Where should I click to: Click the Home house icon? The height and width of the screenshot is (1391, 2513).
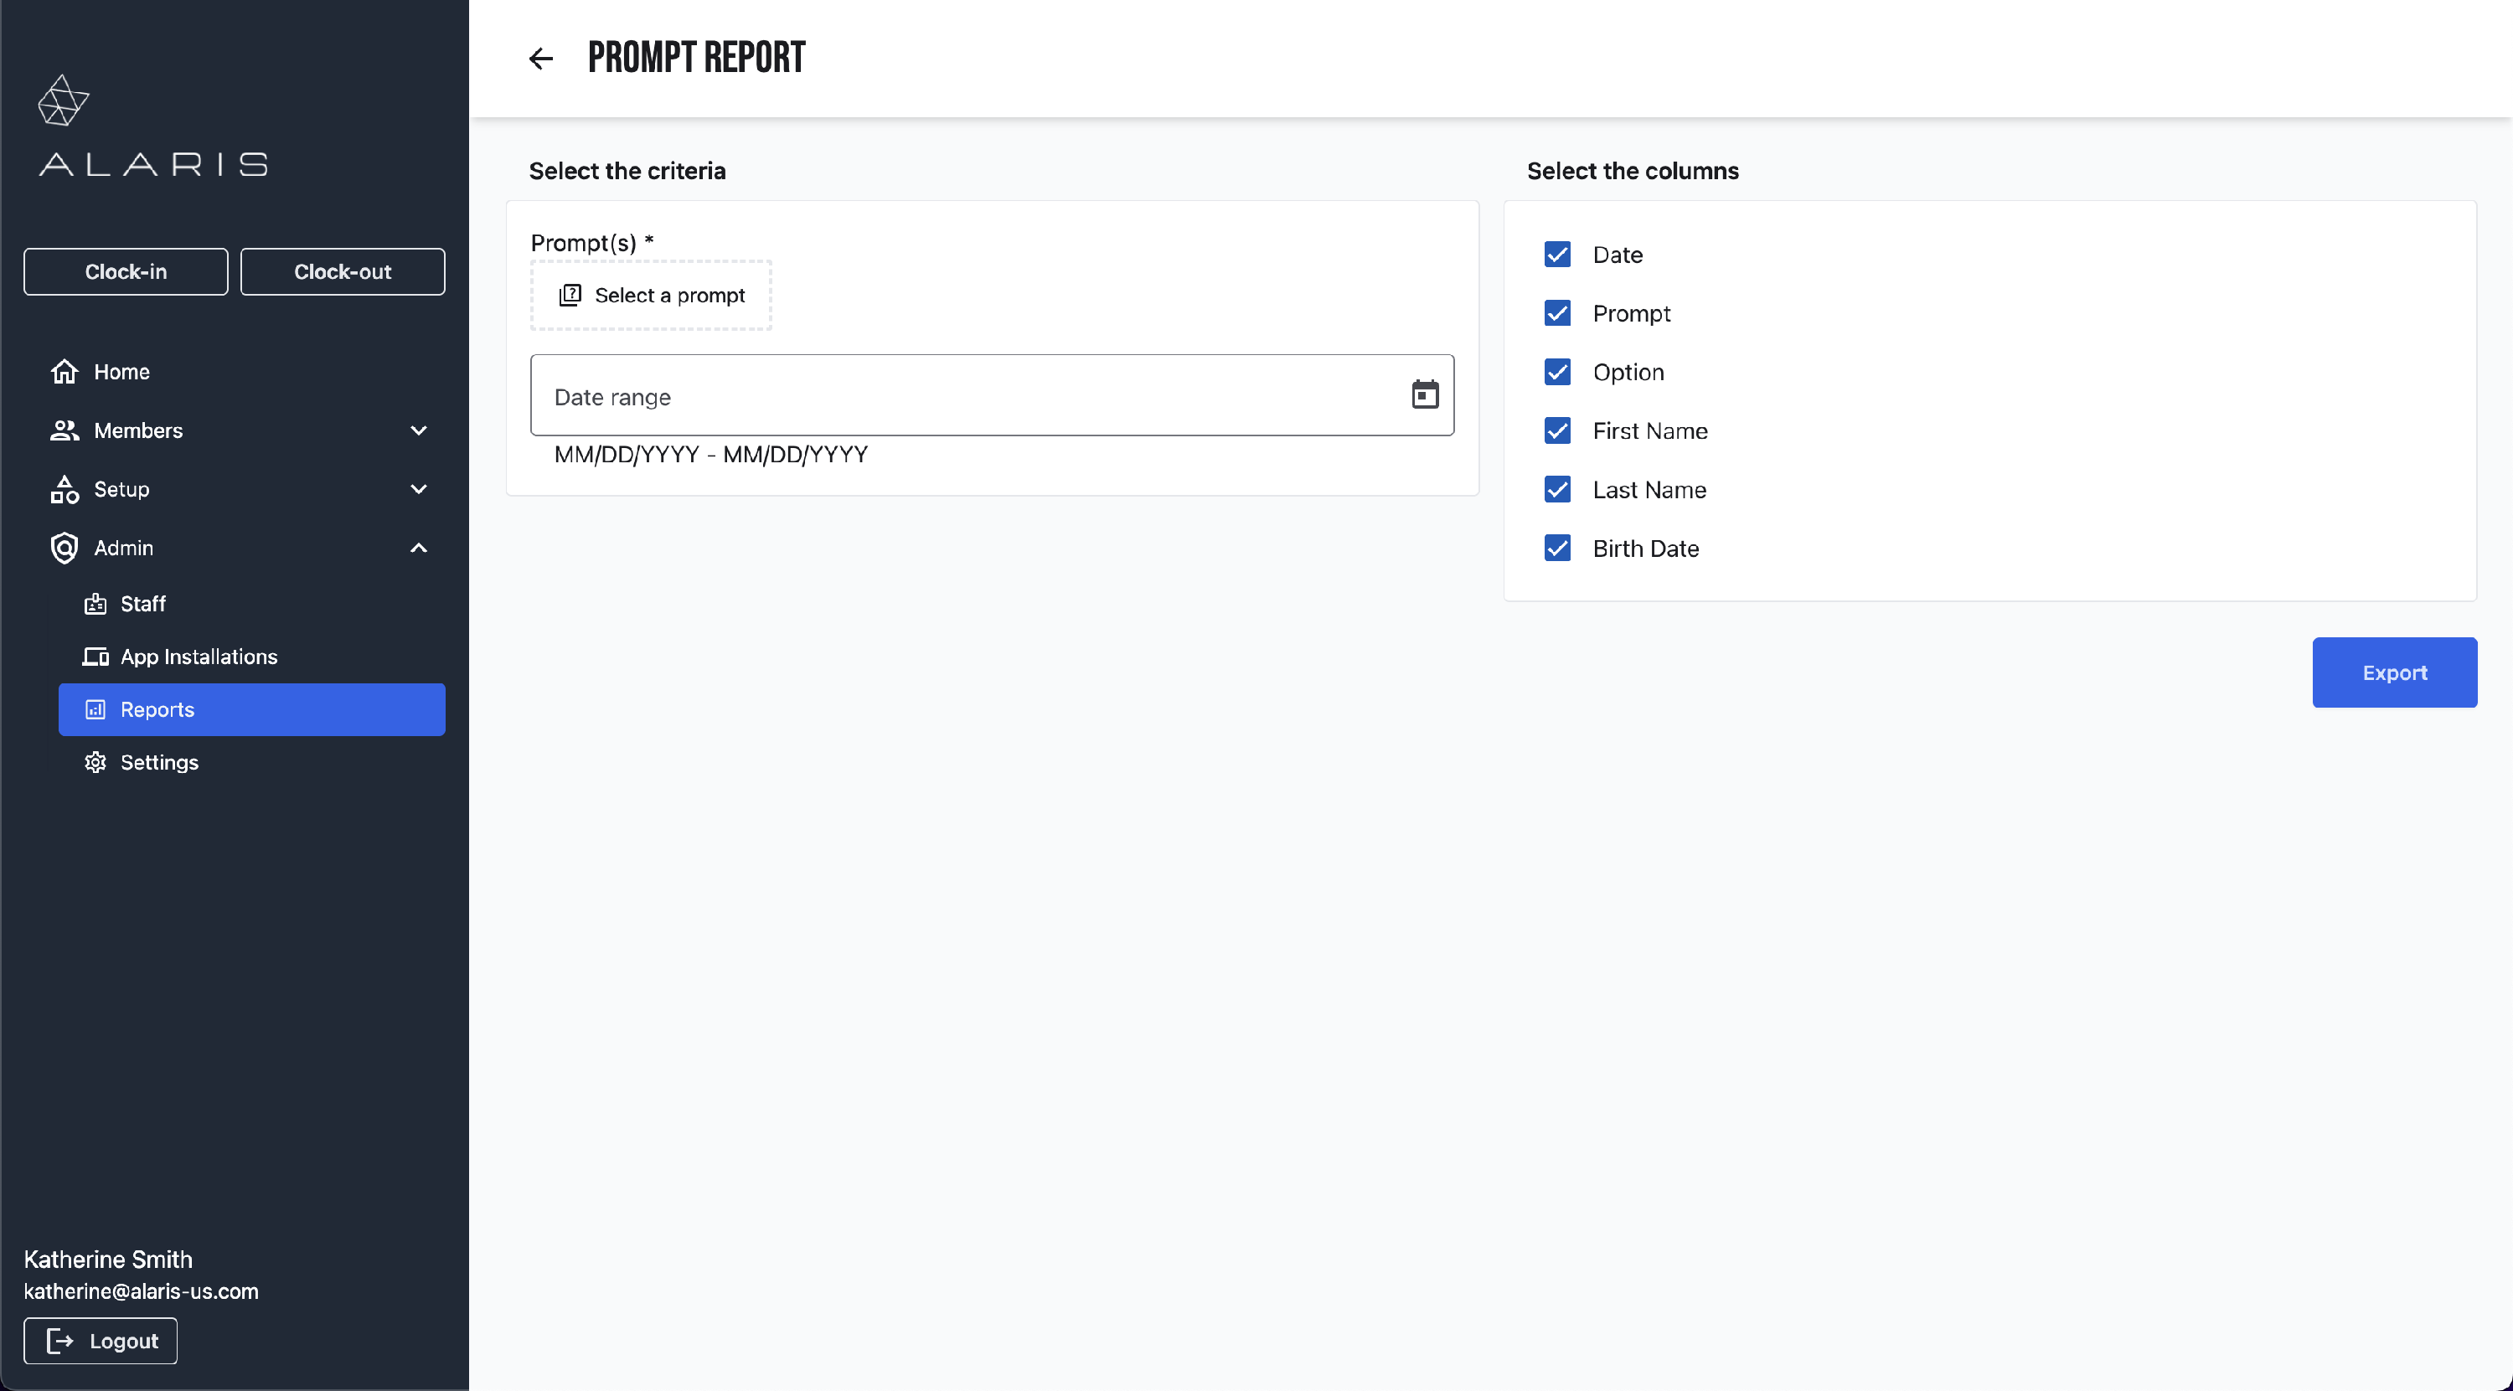[65, 372]
